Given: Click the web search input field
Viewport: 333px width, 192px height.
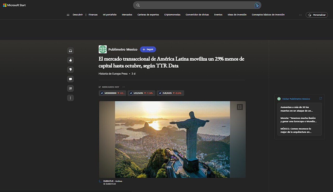Looking at the screenshot, I should tap(197, 5).
